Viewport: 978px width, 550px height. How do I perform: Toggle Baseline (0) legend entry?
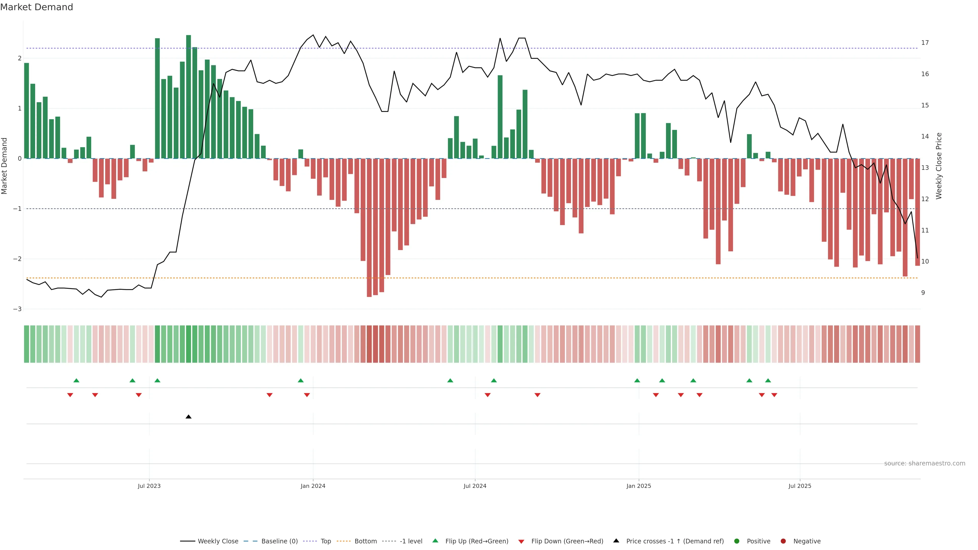[279, 541]
